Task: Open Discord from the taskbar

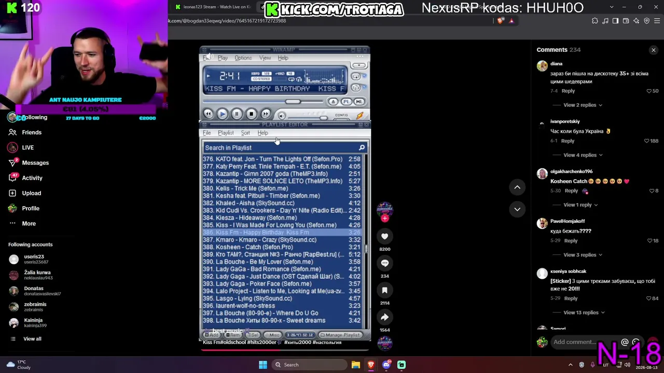Action: click(386, 365)
